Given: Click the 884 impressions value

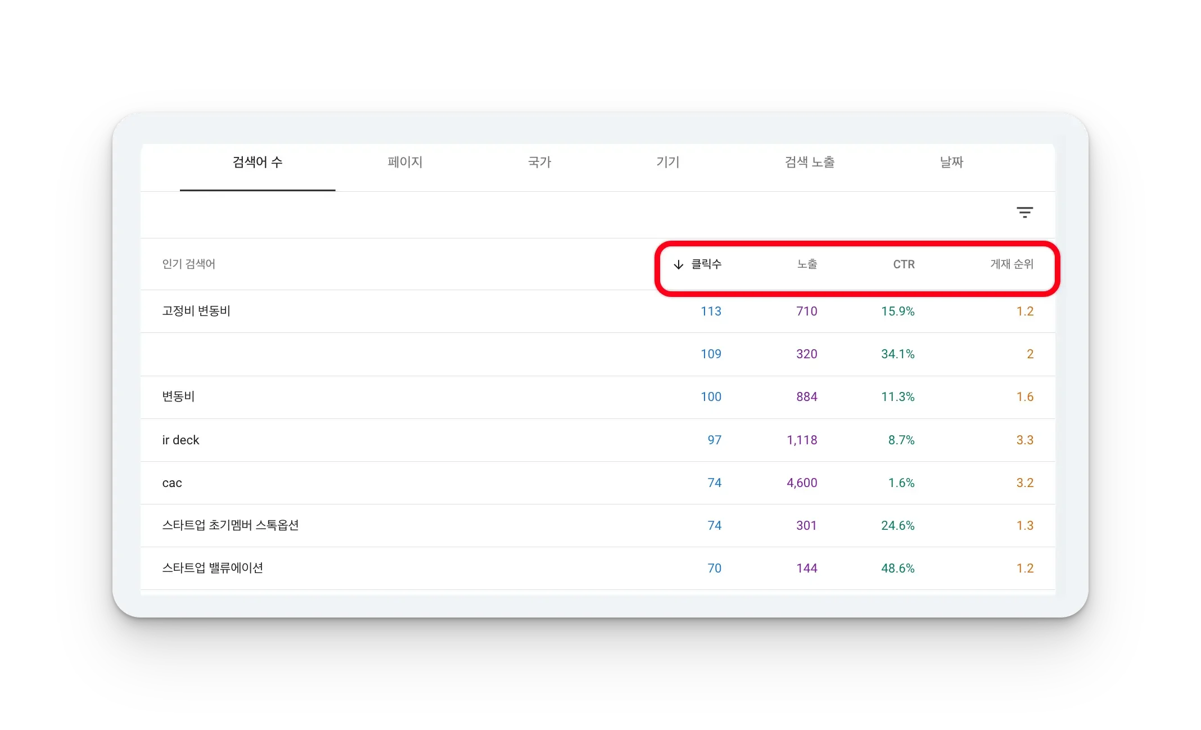Looking at the screenshot, I should pyautogui.click(x=806, y=396).
